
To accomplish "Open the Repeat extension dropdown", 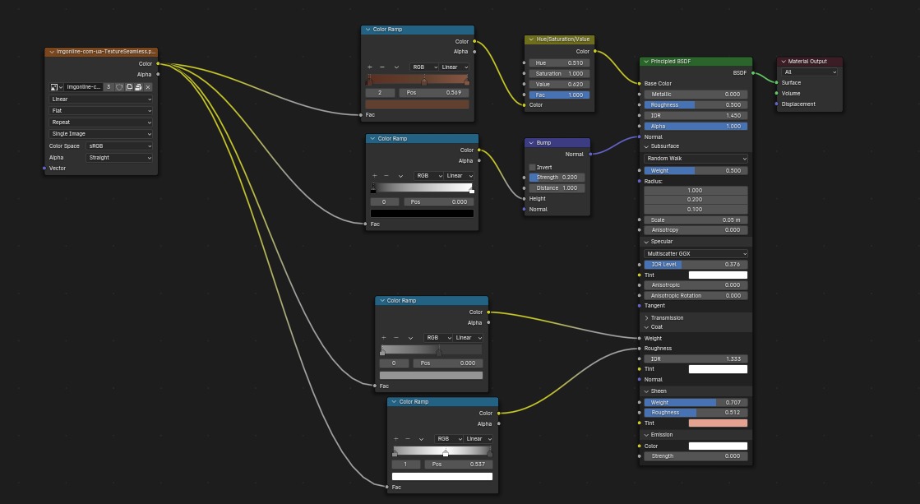I will click(x=101, y=122).
